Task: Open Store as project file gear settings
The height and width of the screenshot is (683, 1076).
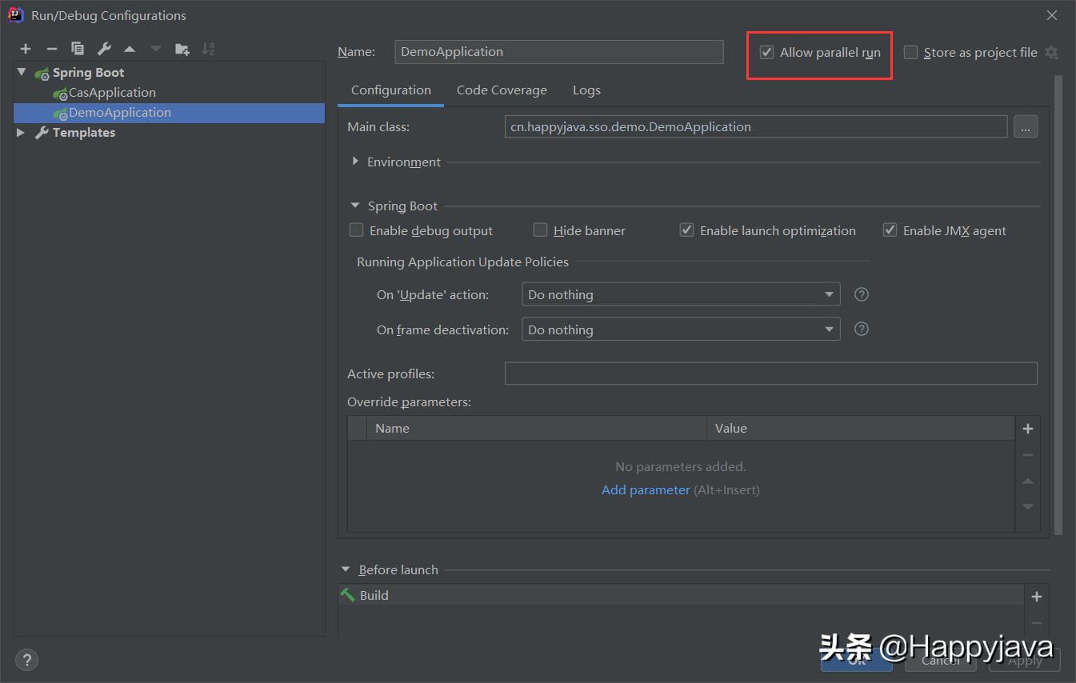Action: coord(1051,52)
